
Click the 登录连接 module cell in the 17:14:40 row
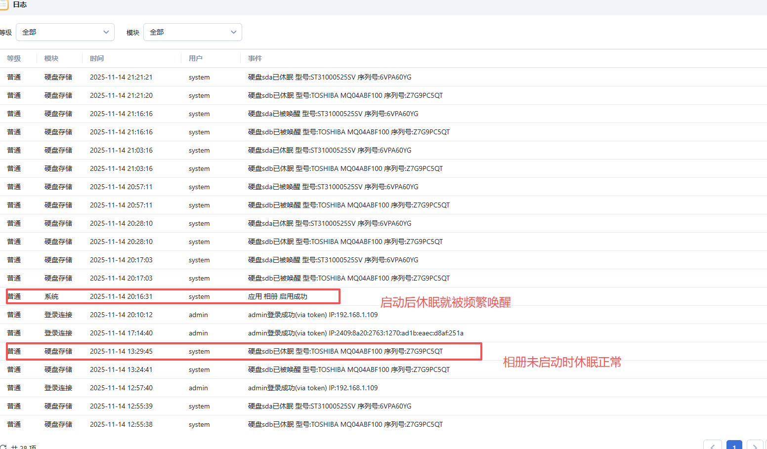pyautogui.click(x=58, y=333)
